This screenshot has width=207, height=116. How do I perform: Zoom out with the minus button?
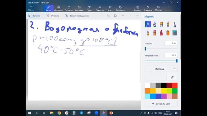(123, 16)
